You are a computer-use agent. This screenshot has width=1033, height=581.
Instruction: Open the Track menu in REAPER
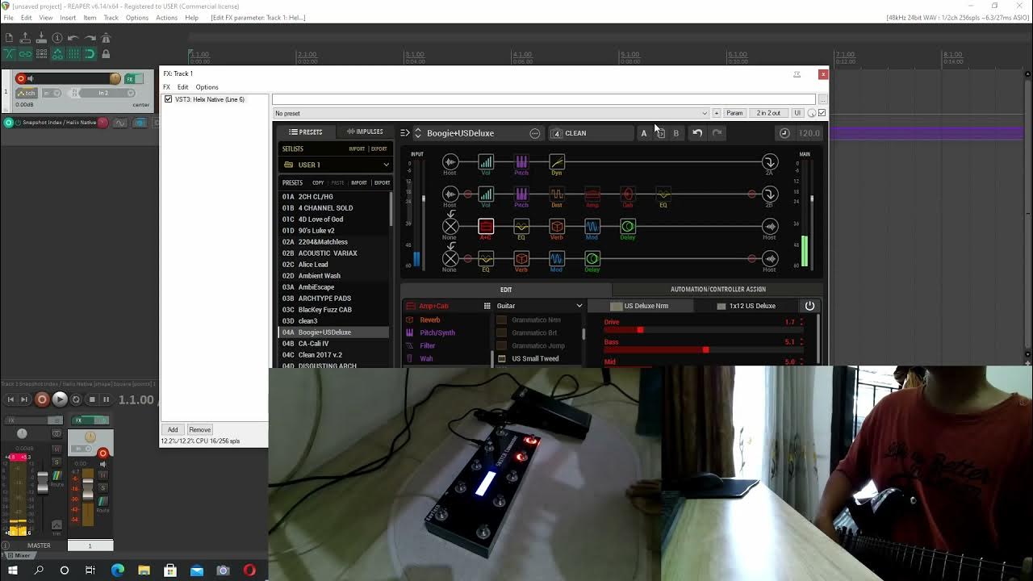coord(111,18)
